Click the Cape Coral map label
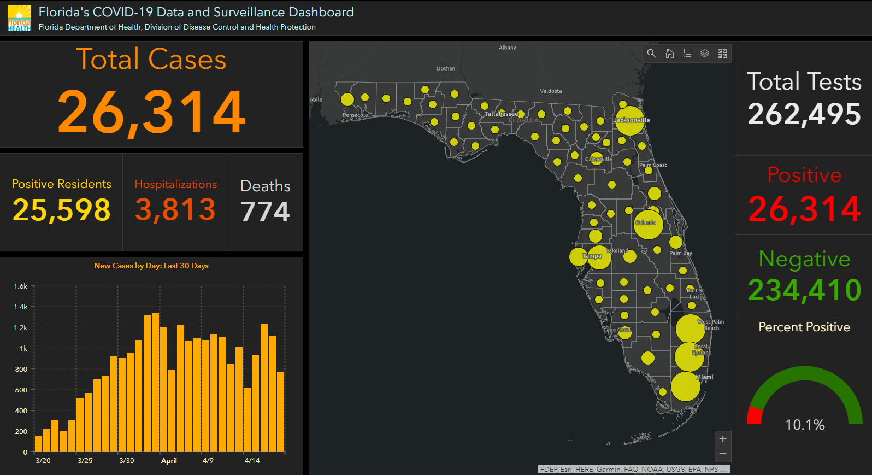The height and width of the screenshot is (475, 872). click(x=617, y=330)
